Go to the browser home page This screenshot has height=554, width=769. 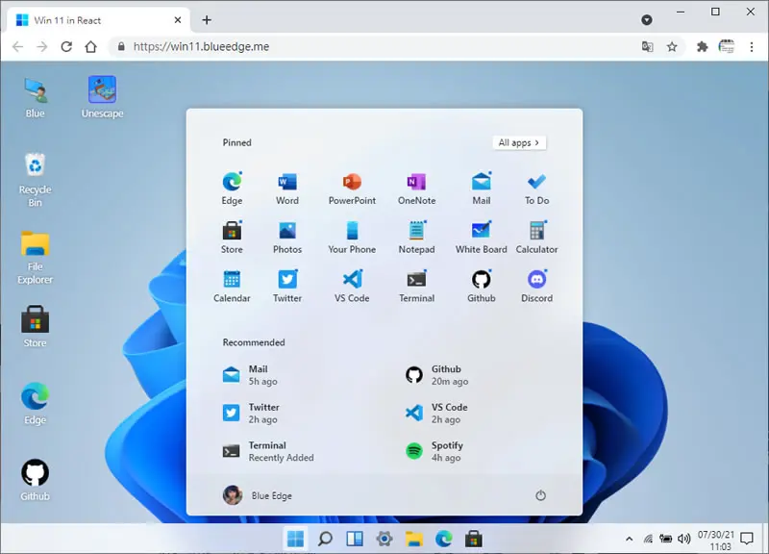click(x=90, y=46)
